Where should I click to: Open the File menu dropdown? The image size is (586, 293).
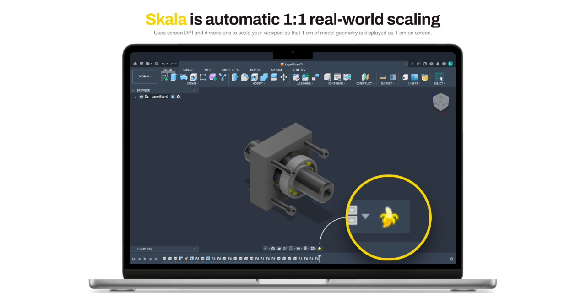pos(149,64)
